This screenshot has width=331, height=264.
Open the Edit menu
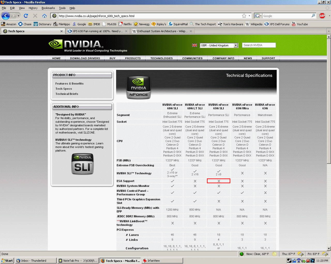pos(12,8)
